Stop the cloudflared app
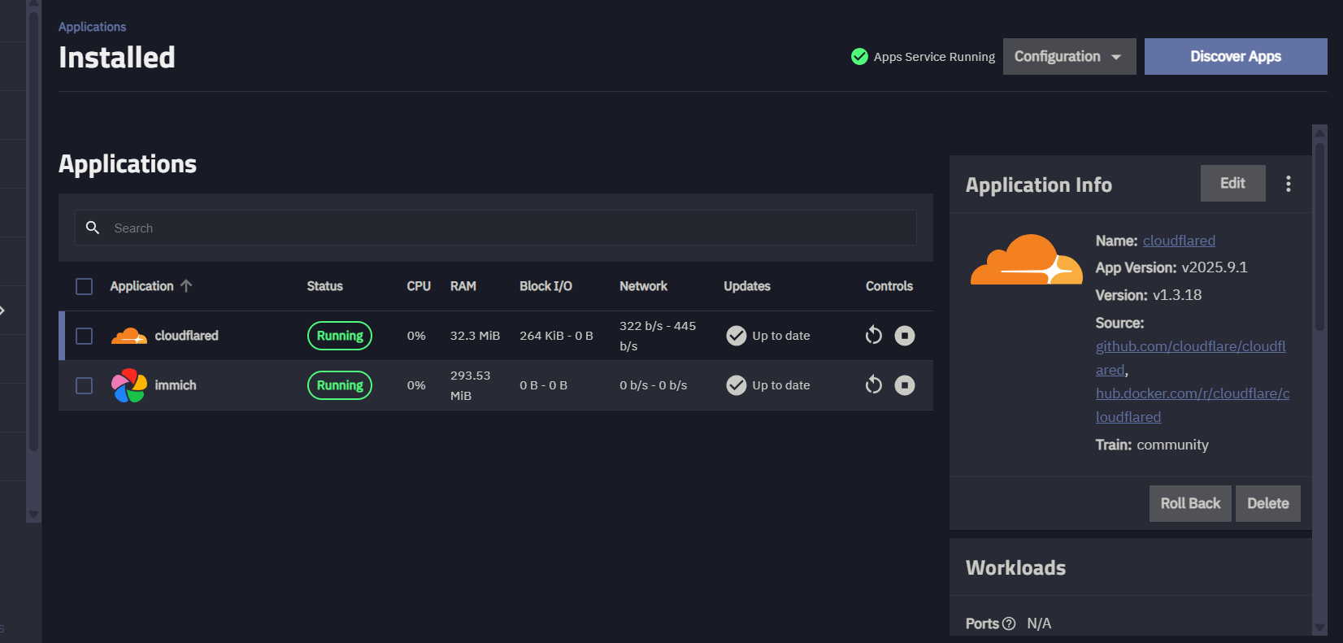 tap(905, 336)
